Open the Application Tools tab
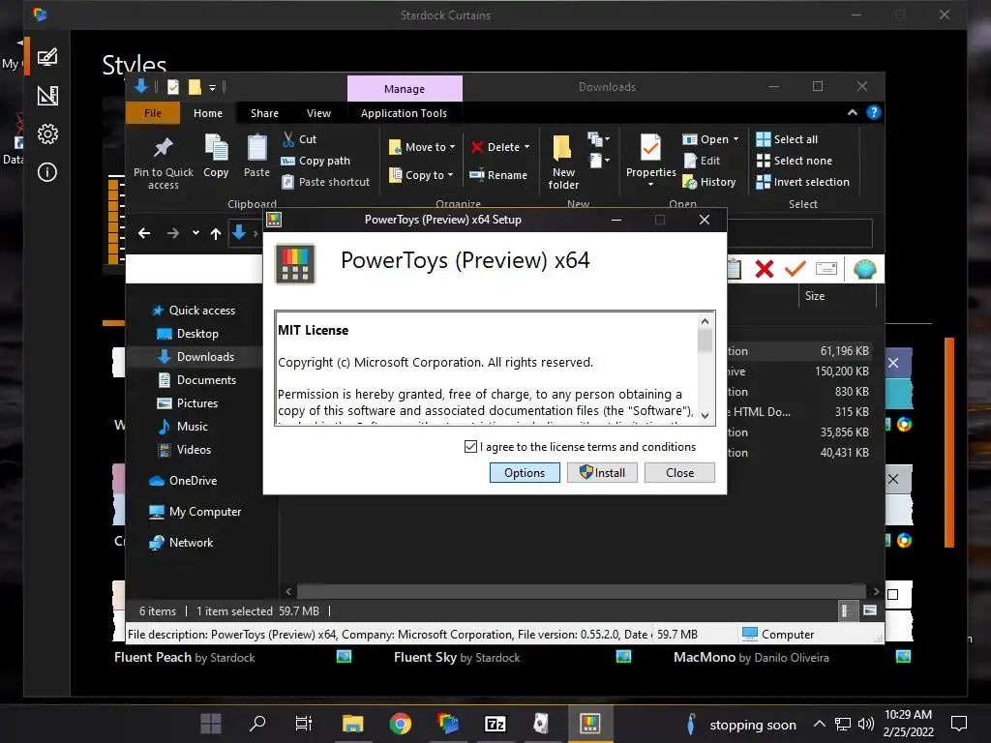Image resolution: width=991 pixels, height=743 pixels. [404, 113]
